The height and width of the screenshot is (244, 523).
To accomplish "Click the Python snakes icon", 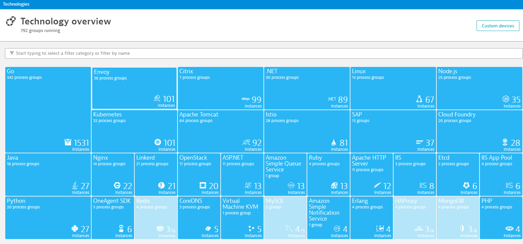I will click(x=75, y=229).
